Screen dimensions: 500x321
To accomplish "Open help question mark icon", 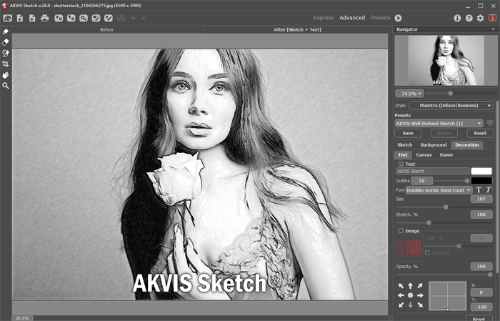I will click(469, 18).
